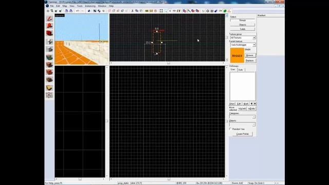Click the Copy toolbar icon

[137, 11]
